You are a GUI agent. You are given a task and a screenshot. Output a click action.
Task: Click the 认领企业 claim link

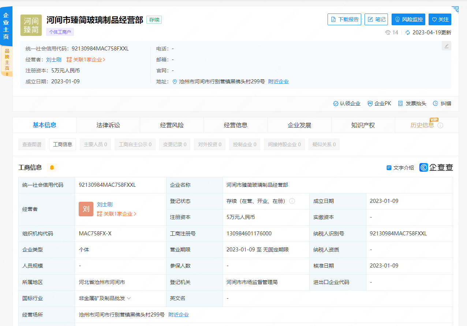347,103
